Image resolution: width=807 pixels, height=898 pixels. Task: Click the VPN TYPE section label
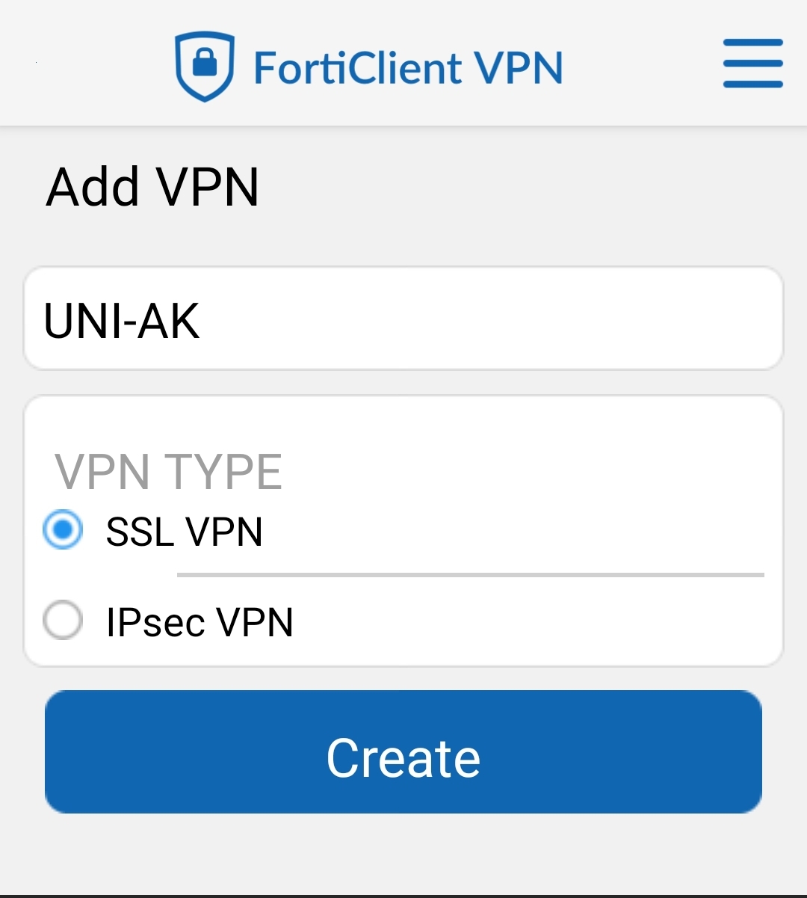pos(170,470)
